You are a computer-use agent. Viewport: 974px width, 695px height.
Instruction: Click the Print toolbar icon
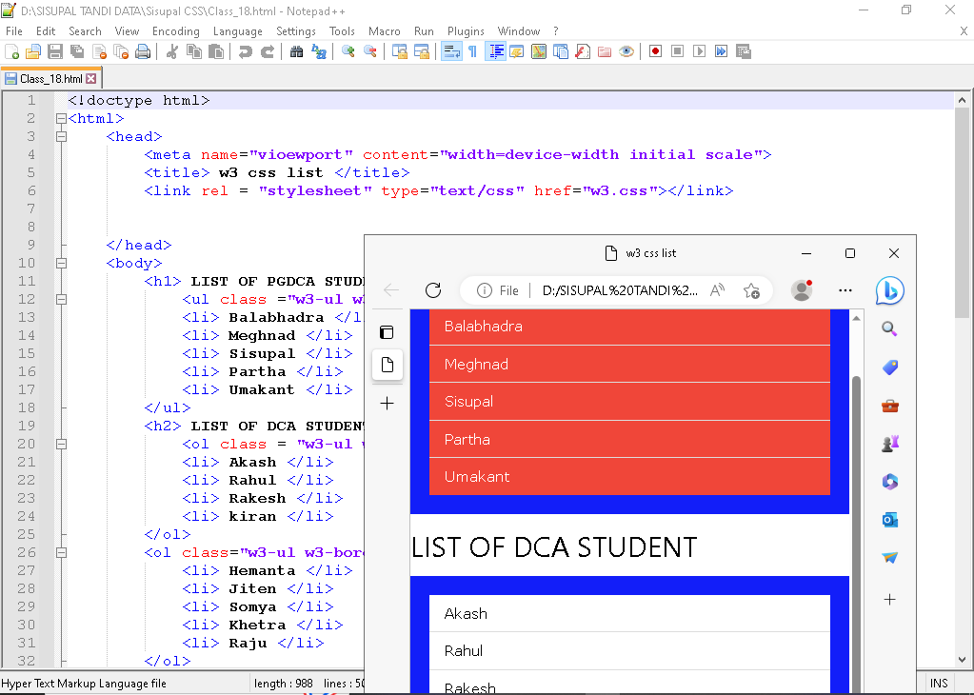[x=143, y=51]
